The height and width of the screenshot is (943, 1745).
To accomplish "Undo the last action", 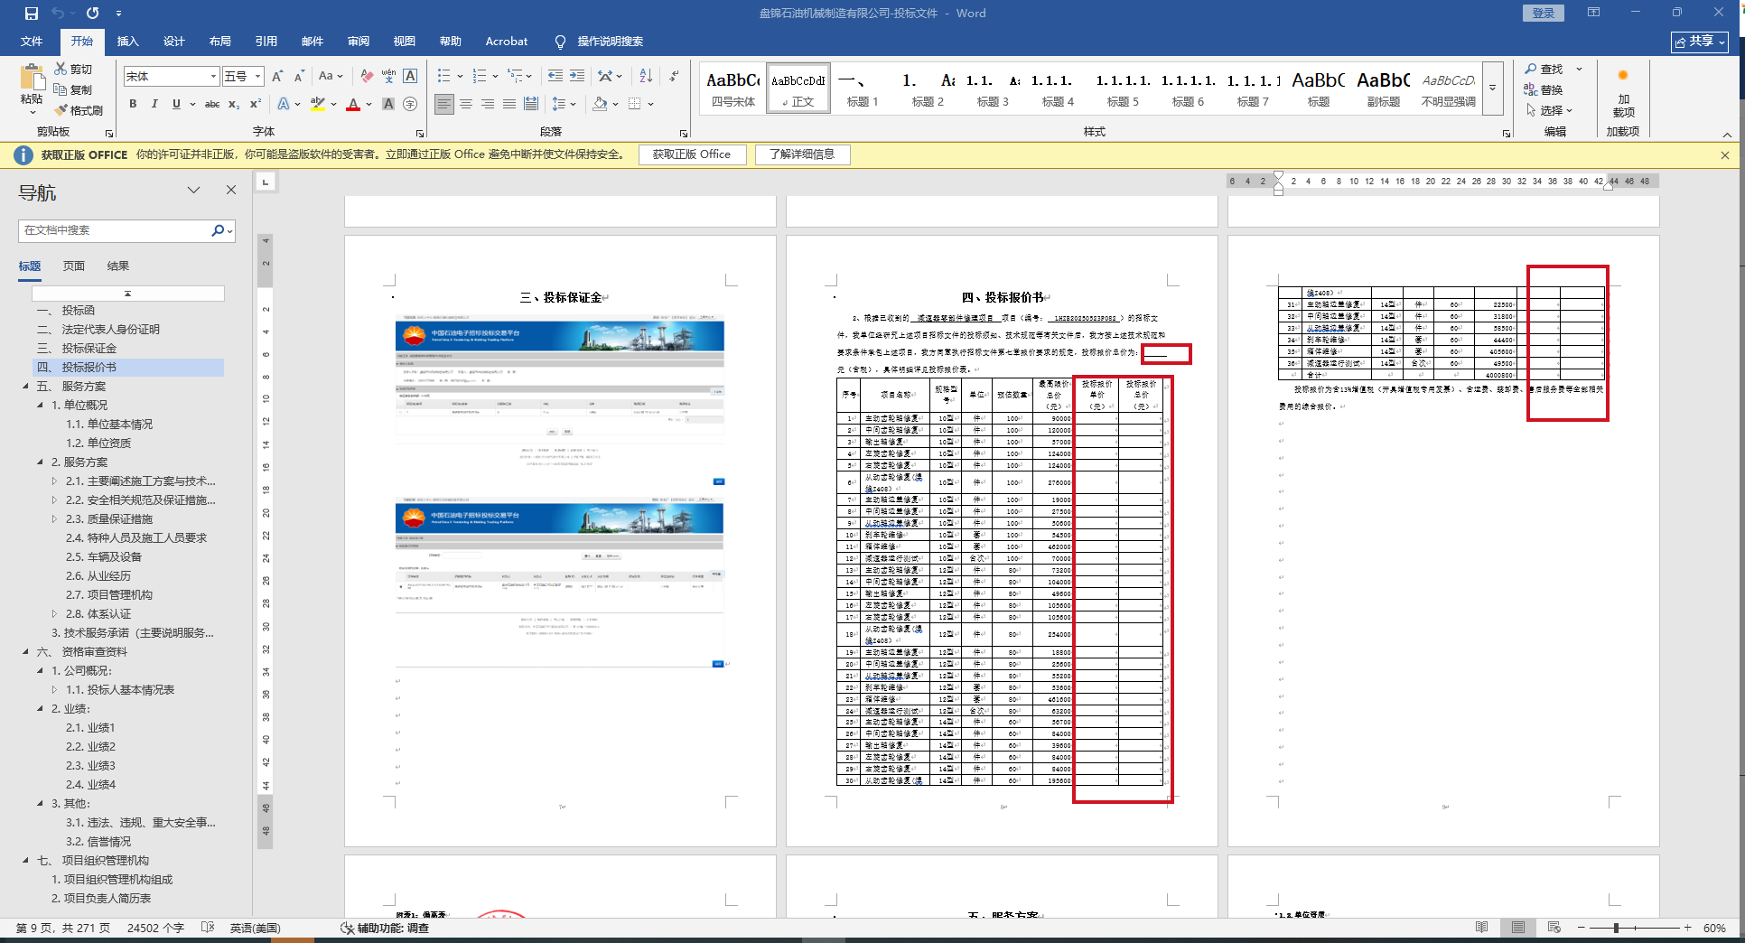I will 58,14.
